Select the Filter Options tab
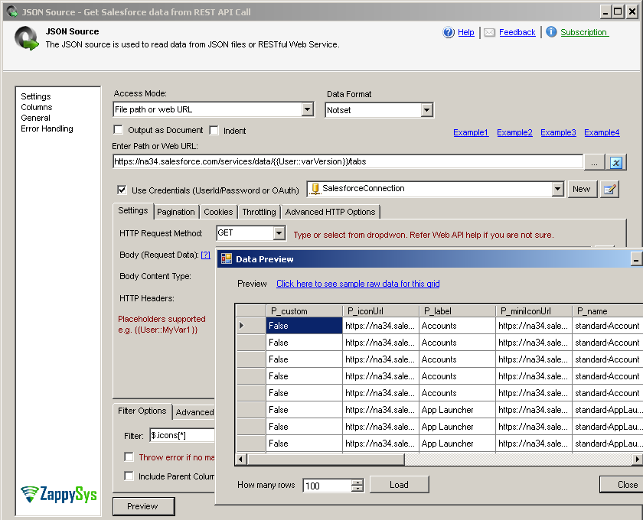This screenshot has width=643, height=520. 142,411
